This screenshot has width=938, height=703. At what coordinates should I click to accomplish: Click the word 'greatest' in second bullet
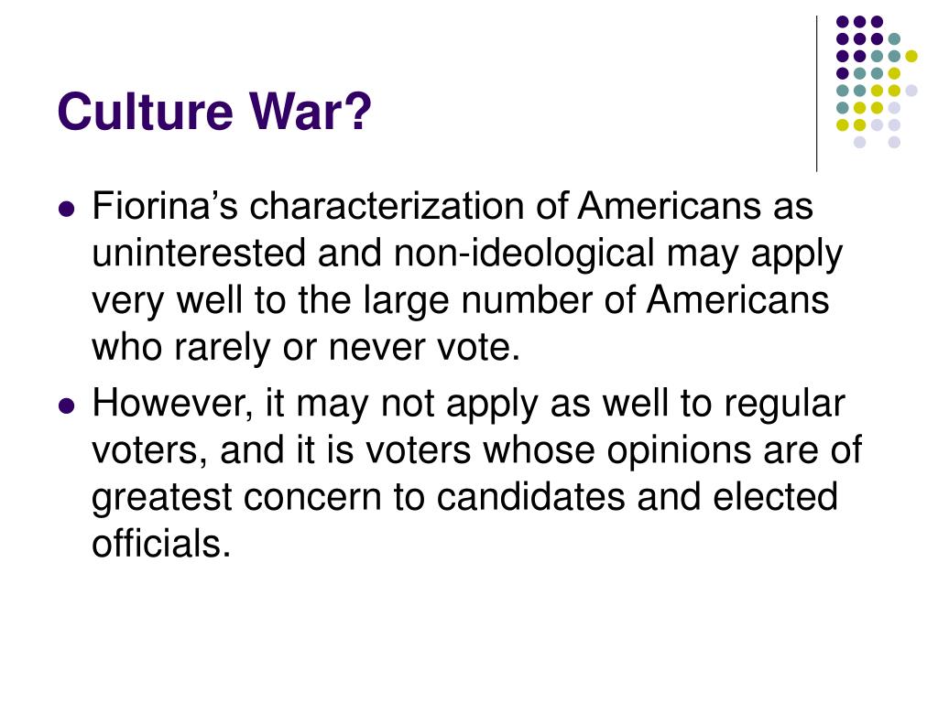point(162,497)
